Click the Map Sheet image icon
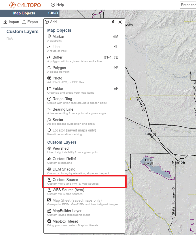The height and width of the screenshot is (235, 196). pyautogui.click(x=49, y=200)
